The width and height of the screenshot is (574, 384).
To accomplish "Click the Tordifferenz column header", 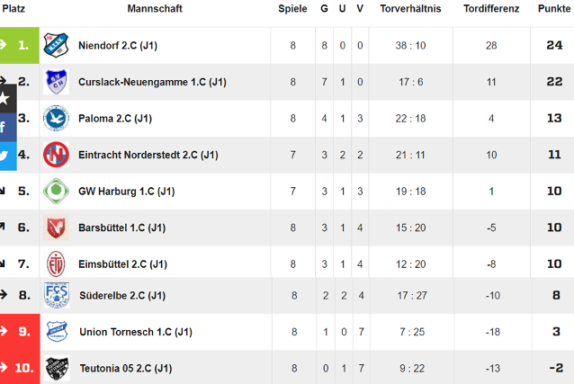I will [x=491, y=9].
